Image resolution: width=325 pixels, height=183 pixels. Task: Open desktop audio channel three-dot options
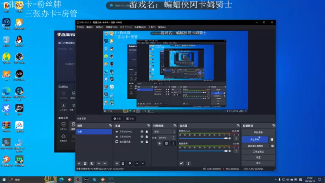(236, 151)
